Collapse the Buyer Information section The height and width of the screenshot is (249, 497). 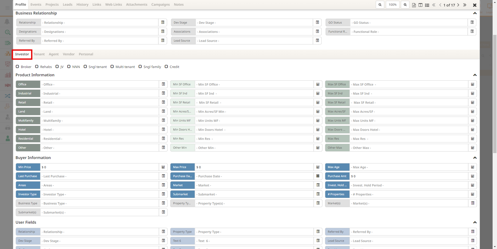click(x=475, y=158)
